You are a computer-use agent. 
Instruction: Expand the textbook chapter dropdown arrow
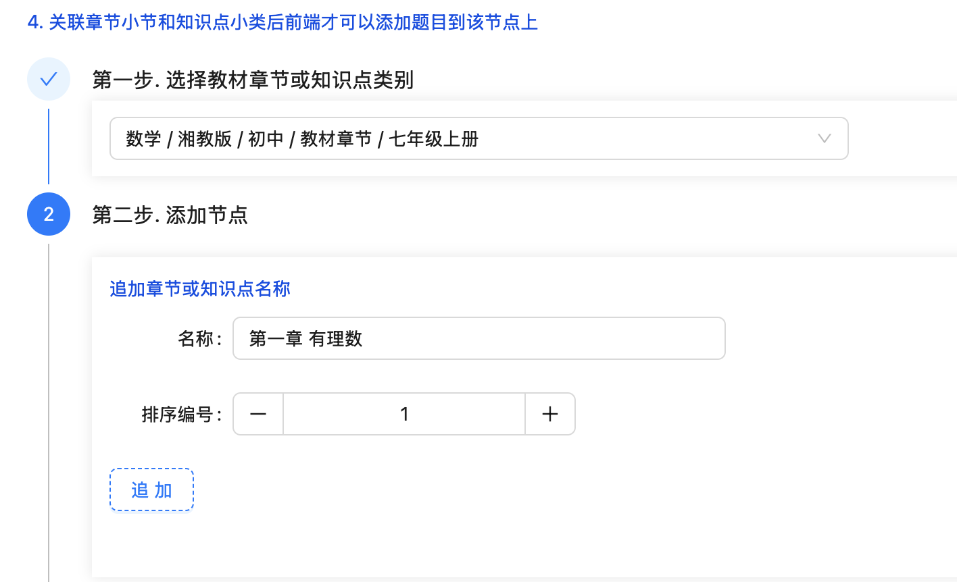point(824,138)
